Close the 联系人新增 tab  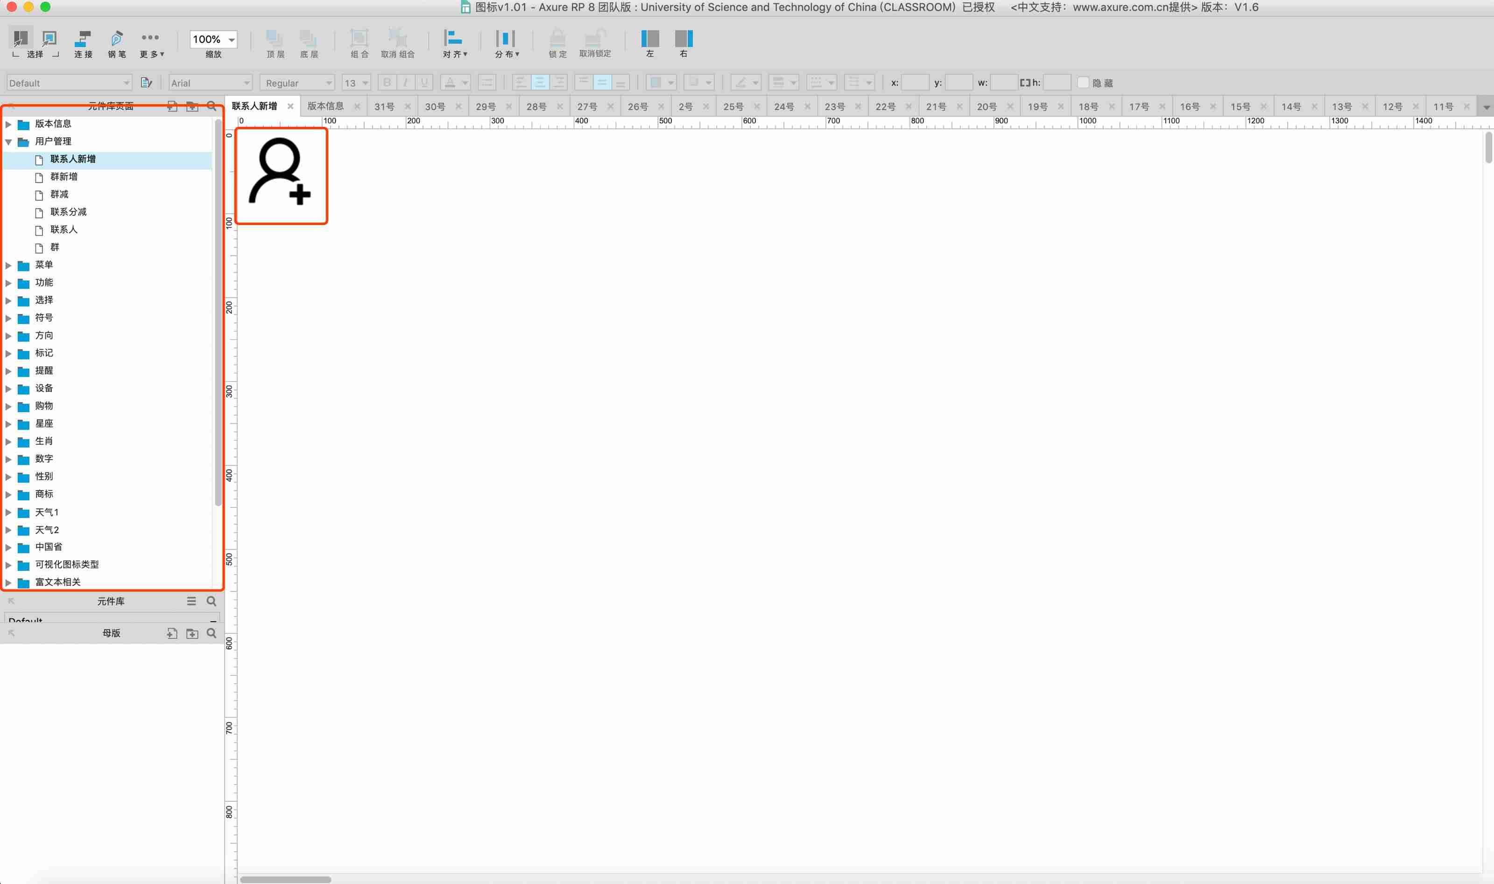[x=291, y=106]
